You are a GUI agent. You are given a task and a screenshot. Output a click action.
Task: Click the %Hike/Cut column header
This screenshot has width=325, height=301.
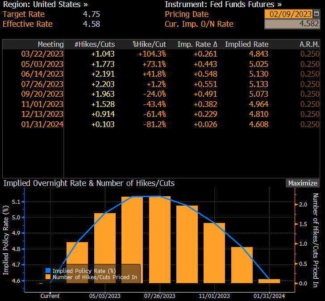coord(149,44)
